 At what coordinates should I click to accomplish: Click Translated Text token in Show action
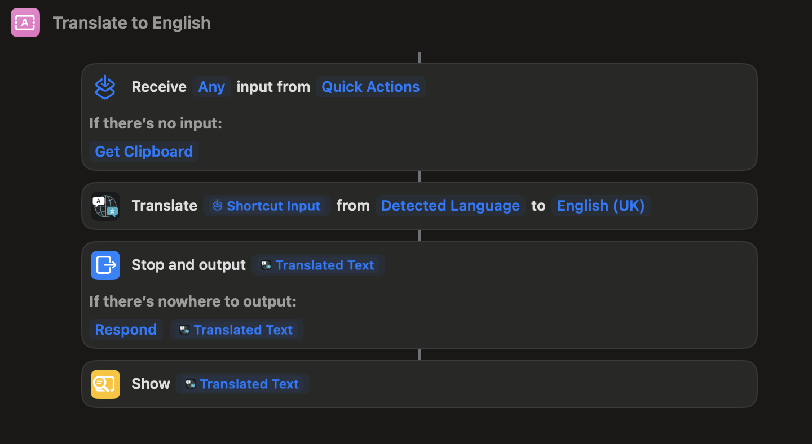[242, 384]
